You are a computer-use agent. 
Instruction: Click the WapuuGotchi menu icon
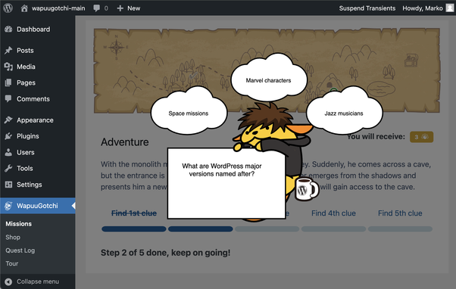(8, 206)
